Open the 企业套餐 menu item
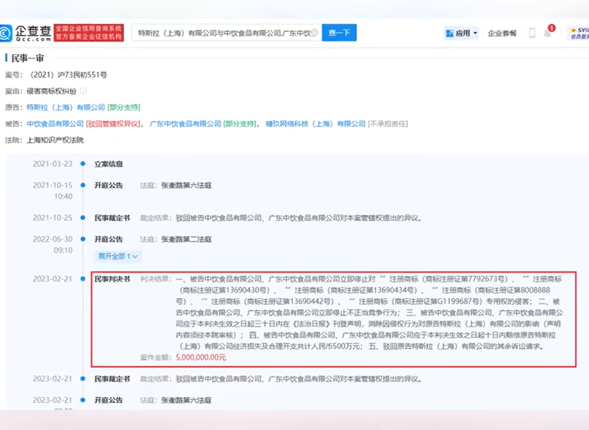The width and height of the screenshot is (589, 430). [x=502, y=33]
